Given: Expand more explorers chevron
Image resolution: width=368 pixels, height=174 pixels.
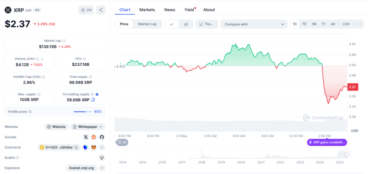Looking at the screenshot, I should 102,168.
